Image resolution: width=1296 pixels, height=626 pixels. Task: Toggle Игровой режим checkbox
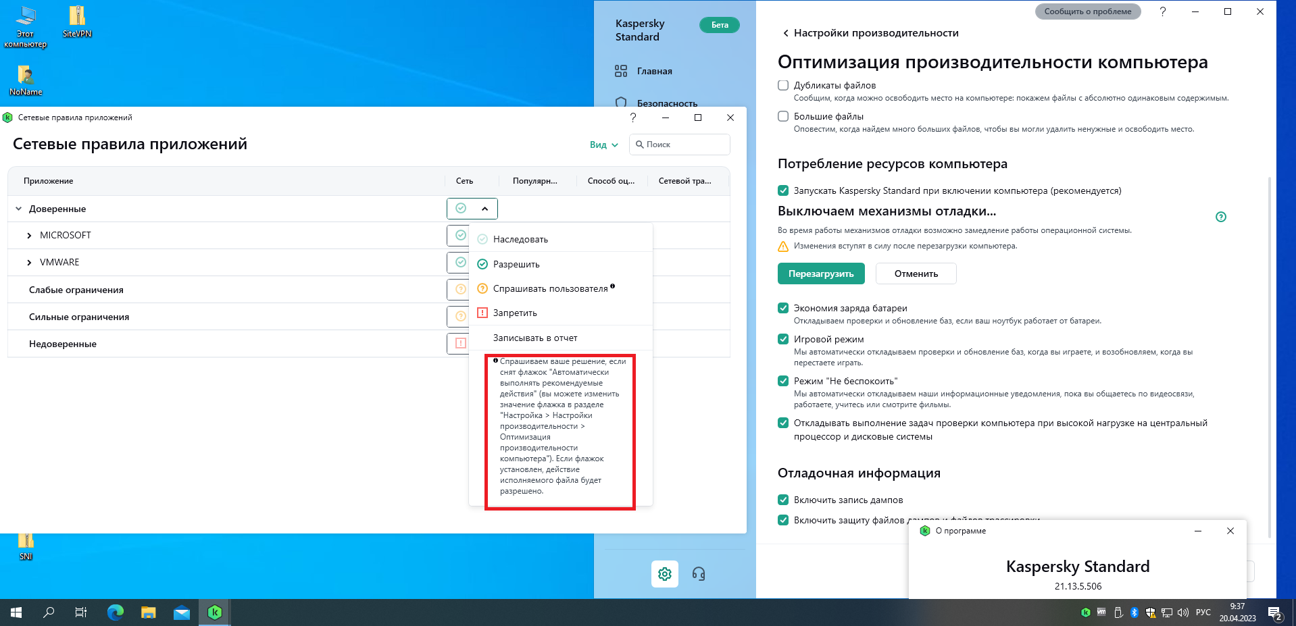783,339
